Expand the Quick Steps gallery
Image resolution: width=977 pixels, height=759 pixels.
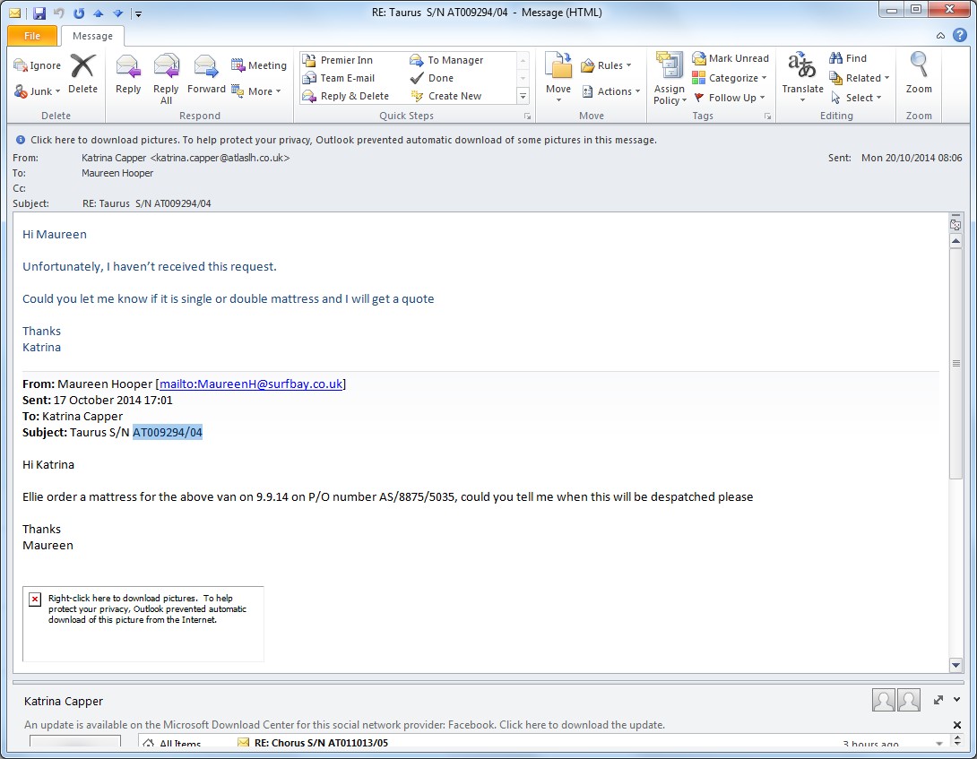point(523,96)
